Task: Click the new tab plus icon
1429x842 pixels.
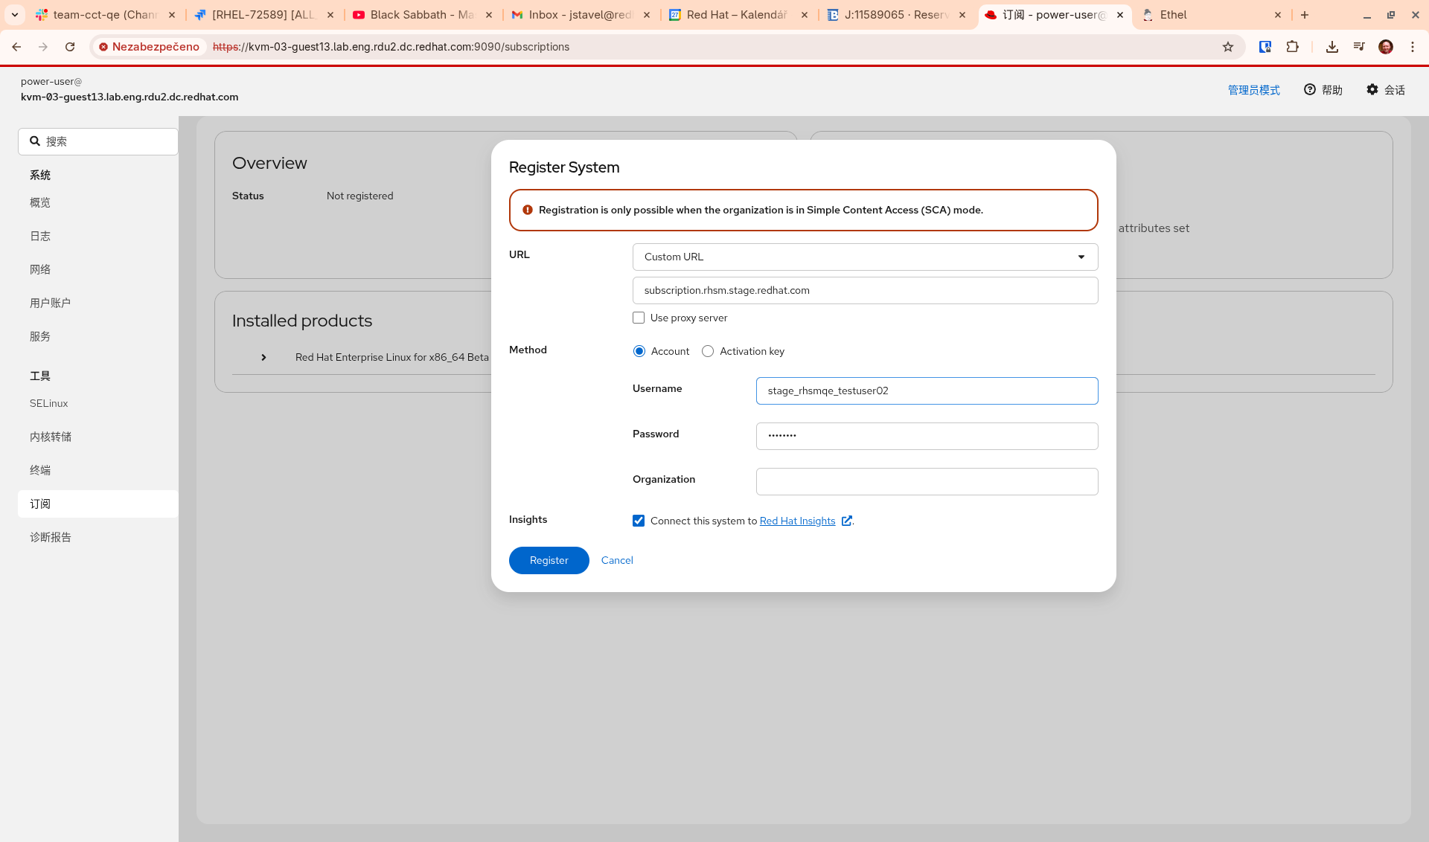Action: pyautogui.click(x=1305, y=15)
